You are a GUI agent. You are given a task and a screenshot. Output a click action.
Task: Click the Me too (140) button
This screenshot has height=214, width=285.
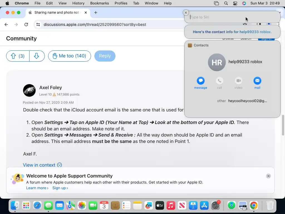pos(69,56)
